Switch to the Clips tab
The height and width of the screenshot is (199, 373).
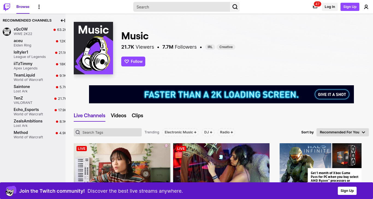[137, 116]
